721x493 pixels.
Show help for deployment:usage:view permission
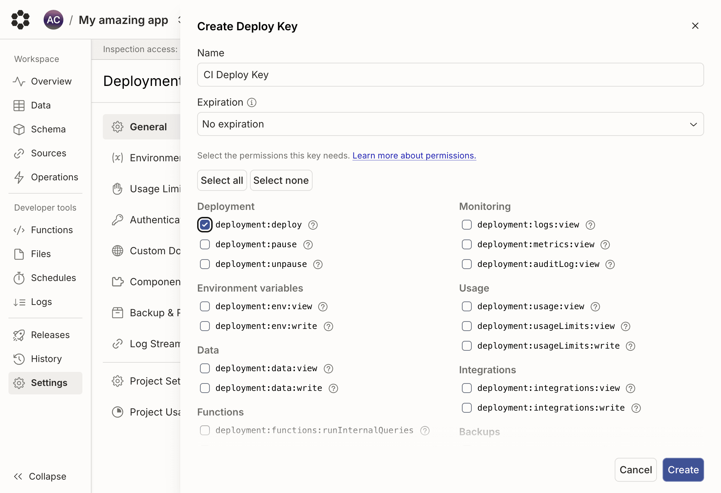(595, 307)
